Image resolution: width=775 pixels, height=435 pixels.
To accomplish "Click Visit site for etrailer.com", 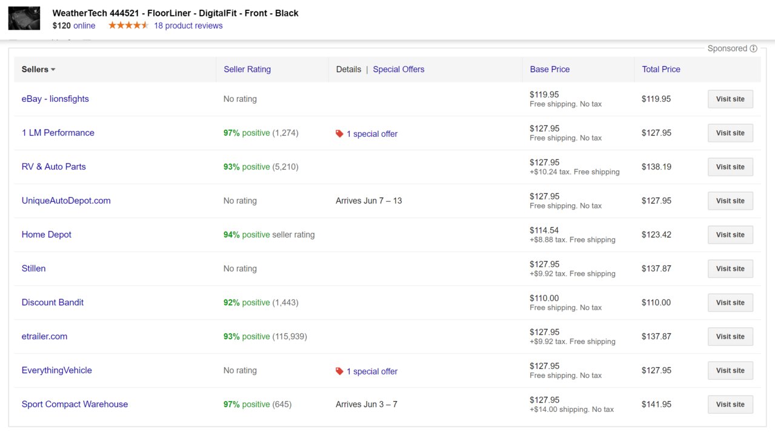I will pos(730,337).
